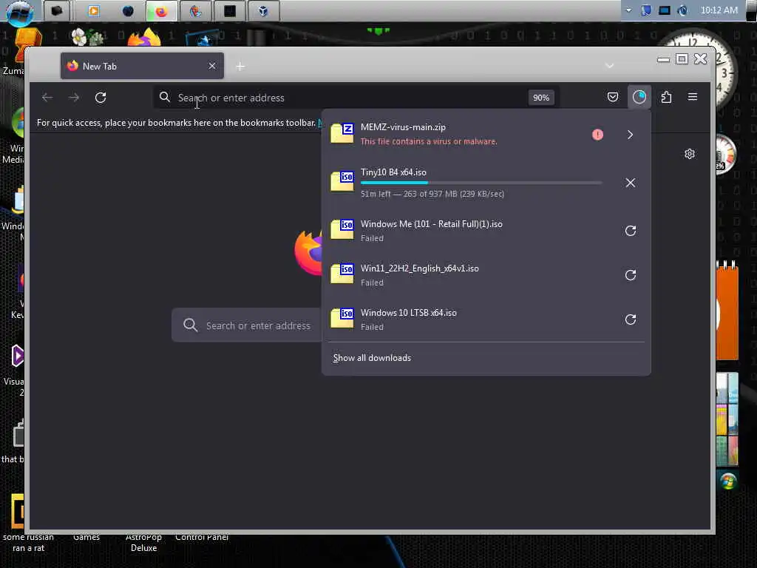Click the Tiny10 B4 x64.iso file icon
Image resolution: width=757 pixels, height=568 pixels.
coord(342,181)
